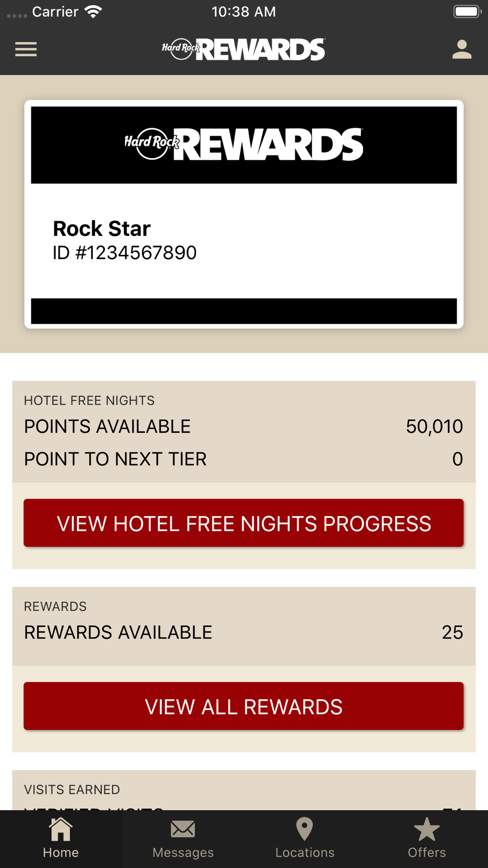Tap the Point To Next Tier row
Image resolution: width=488 pixels, height=868 pixels.
(x=244, y=459)
